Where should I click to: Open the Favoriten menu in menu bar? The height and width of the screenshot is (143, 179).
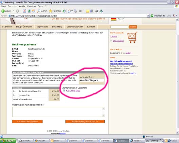coord(32,6)
